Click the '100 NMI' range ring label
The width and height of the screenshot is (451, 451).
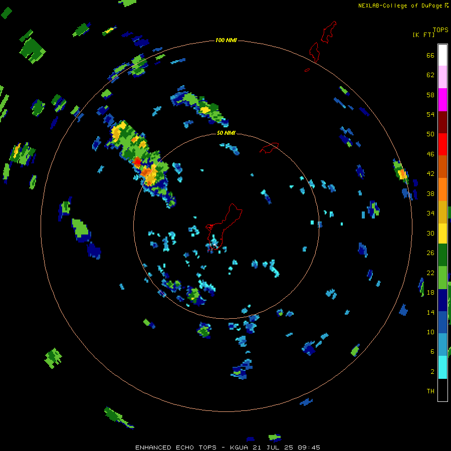point(226,40)
